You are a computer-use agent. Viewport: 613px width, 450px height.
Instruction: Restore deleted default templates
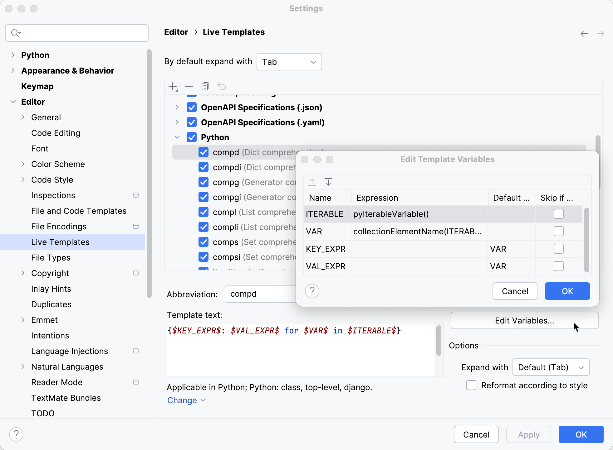[x=222, y=86]
